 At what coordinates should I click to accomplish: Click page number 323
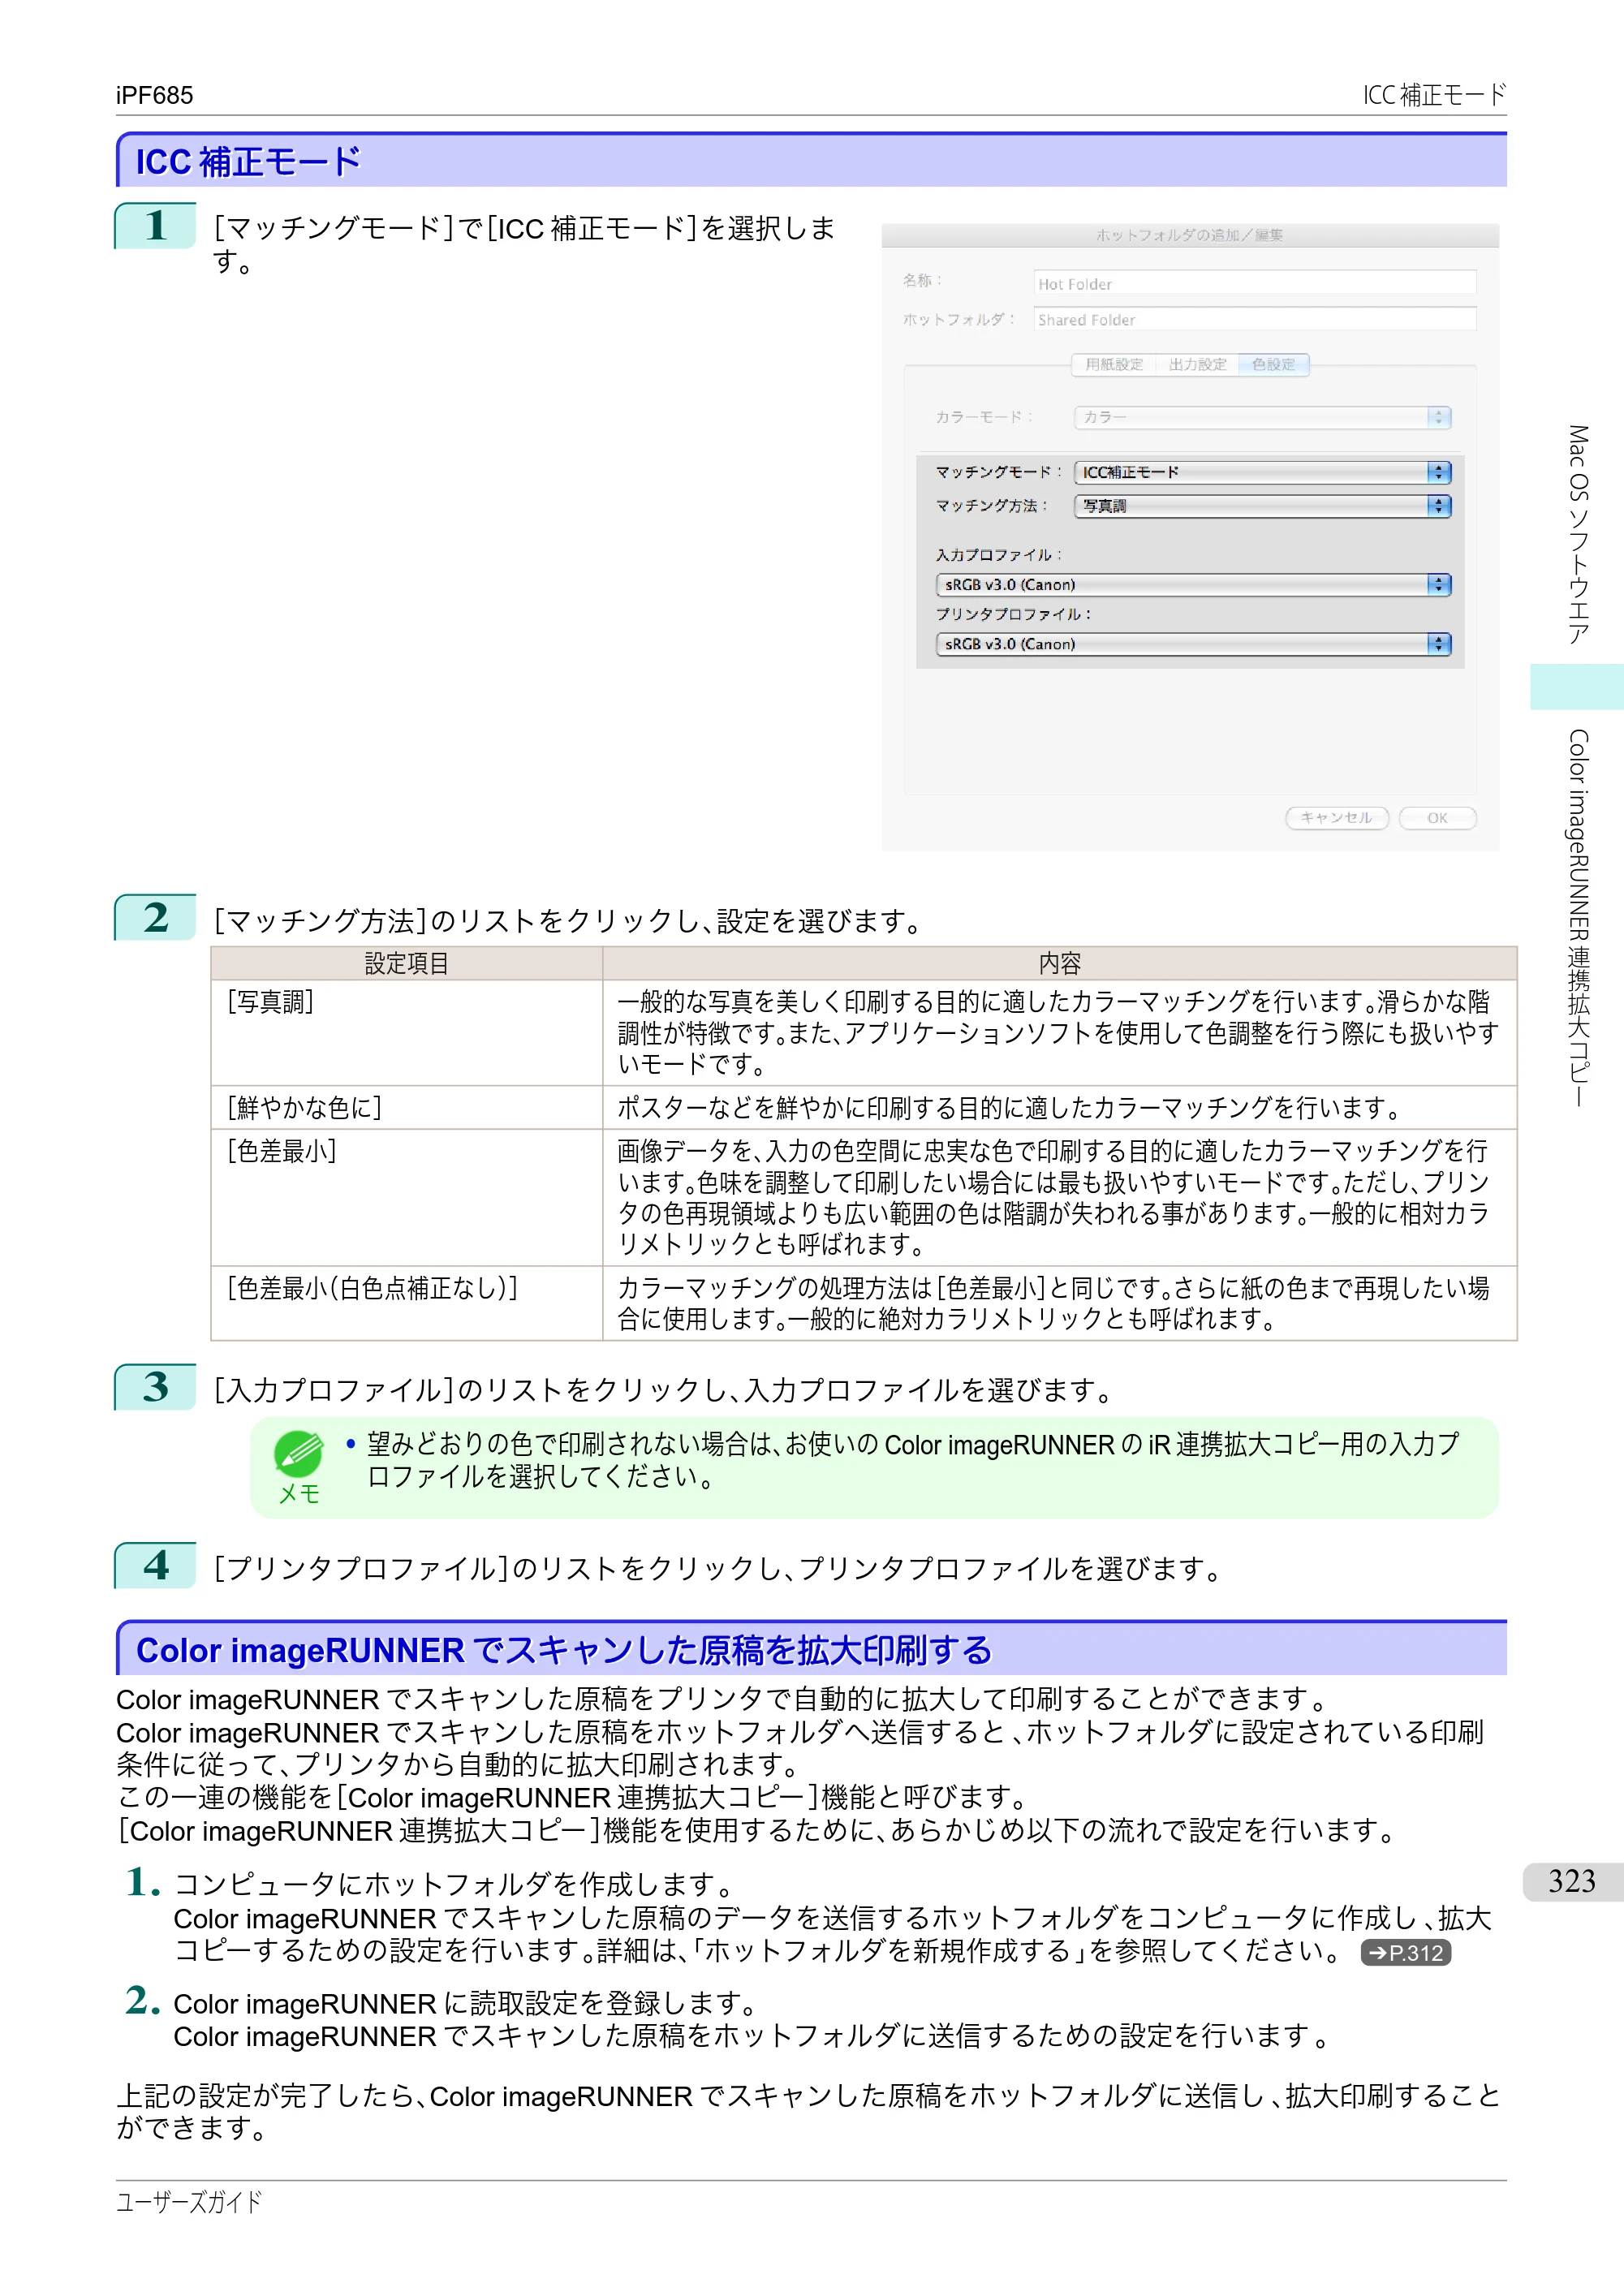(x=1572, y=1881)
